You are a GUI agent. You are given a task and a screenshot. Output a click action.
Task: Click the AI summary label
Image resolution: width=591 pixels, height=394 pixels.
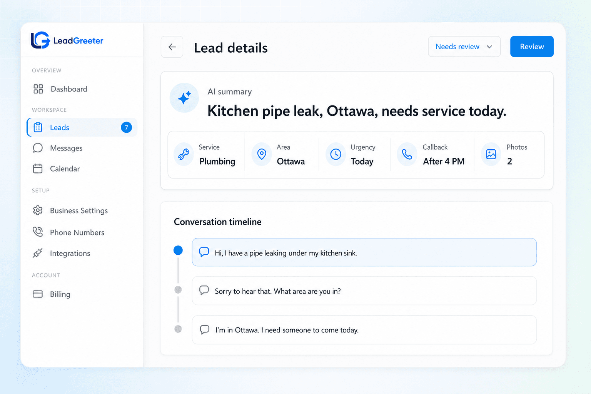pyautogui.click(x=230, y=92)
